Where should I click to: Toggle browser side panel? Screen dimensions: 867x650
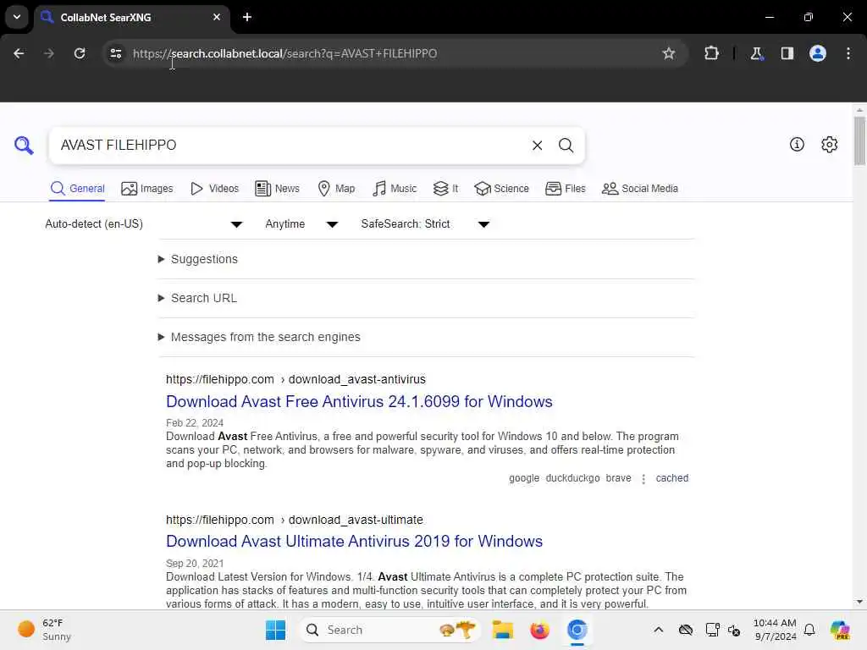[787, 53]
